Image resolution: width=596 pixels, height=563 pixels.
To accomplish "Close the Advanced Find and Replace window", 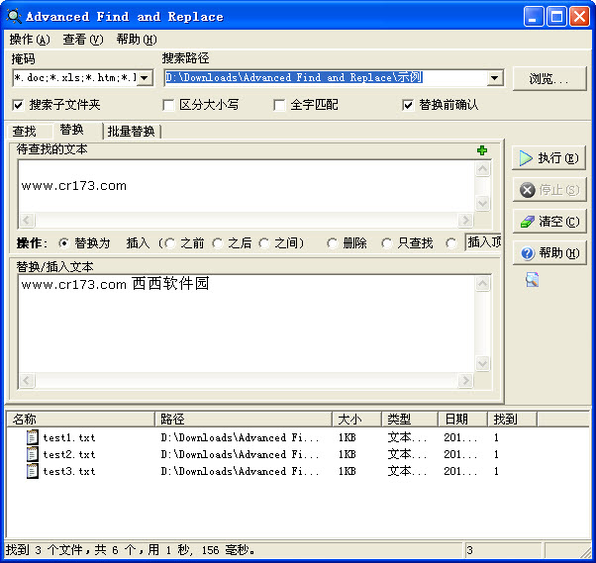I will tap(579, 17).
